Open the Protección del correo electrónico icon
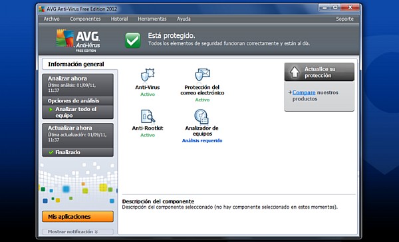 click(202, 75)
